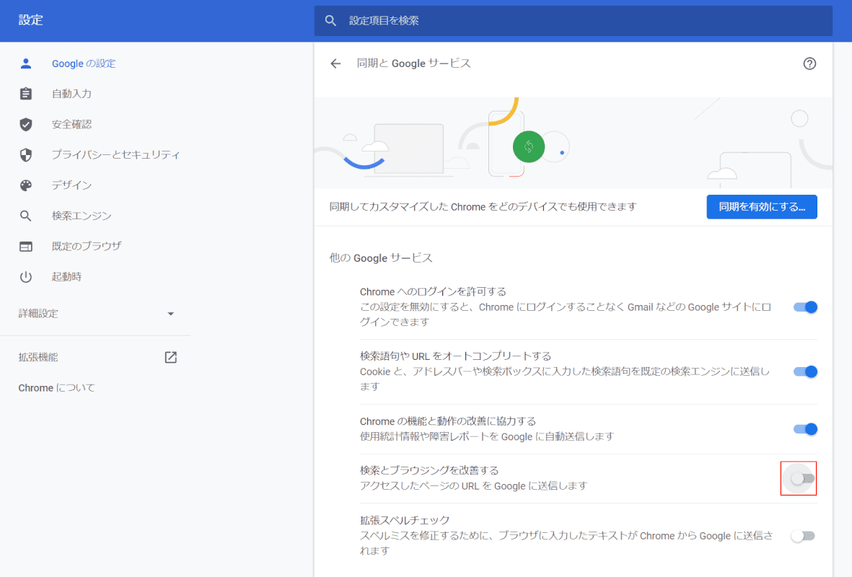Click the 同期と Google サービス page title

tap(413, 63)
